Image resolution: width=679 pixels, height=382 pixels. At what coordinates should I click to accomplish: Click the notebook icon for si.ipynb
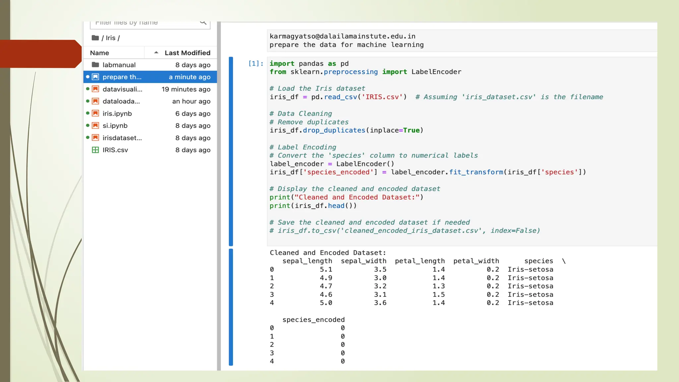95,126
